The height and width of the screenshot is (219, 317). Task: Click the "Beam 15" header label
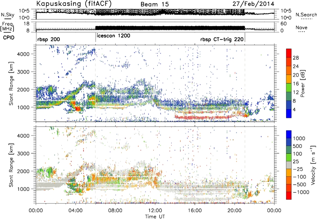click(155, 4)
